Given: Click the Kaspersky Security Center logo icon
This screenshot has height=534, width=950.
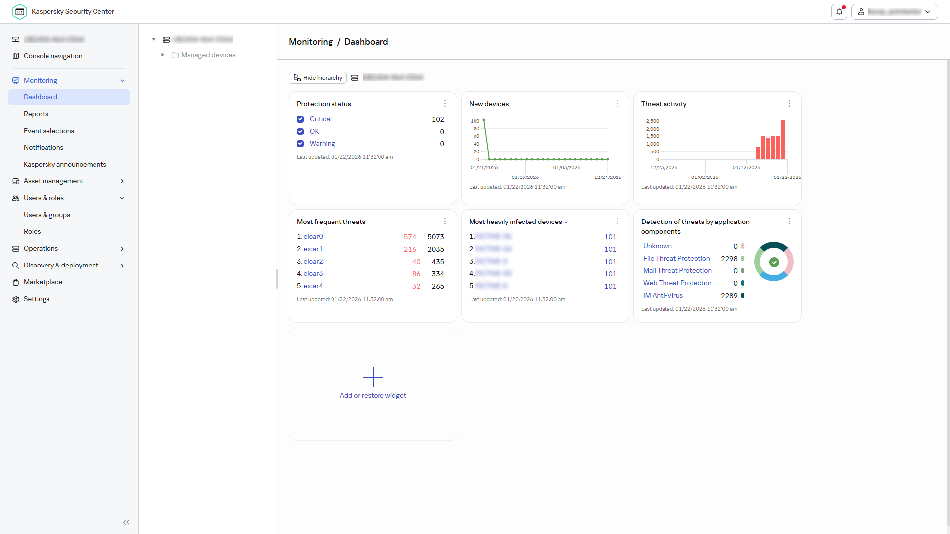Looking at the screenshot, I should 20,11.
